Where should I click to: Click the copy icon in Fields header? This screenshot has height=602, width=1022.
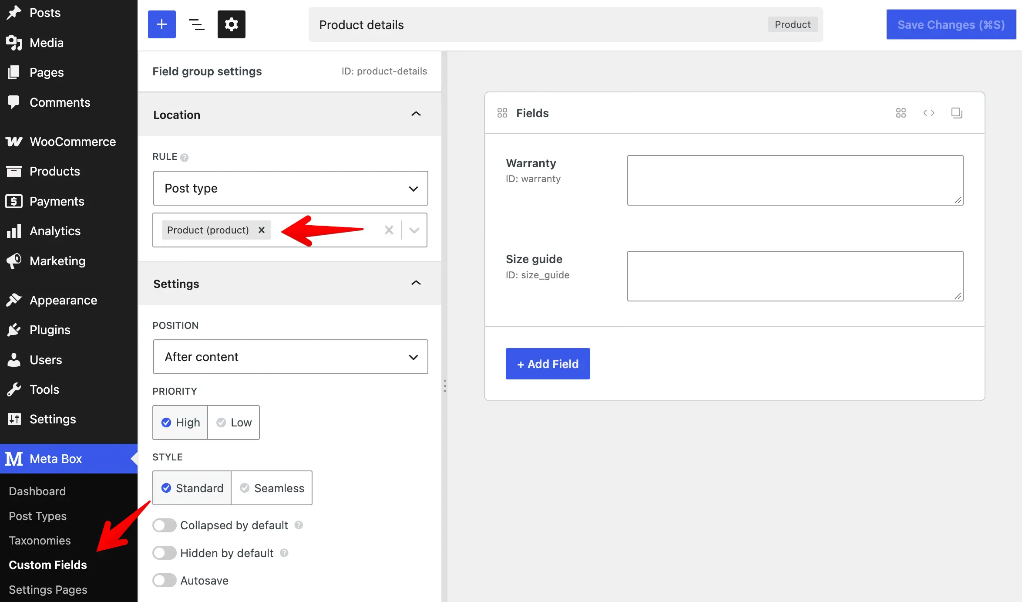[x=956, y=113]
